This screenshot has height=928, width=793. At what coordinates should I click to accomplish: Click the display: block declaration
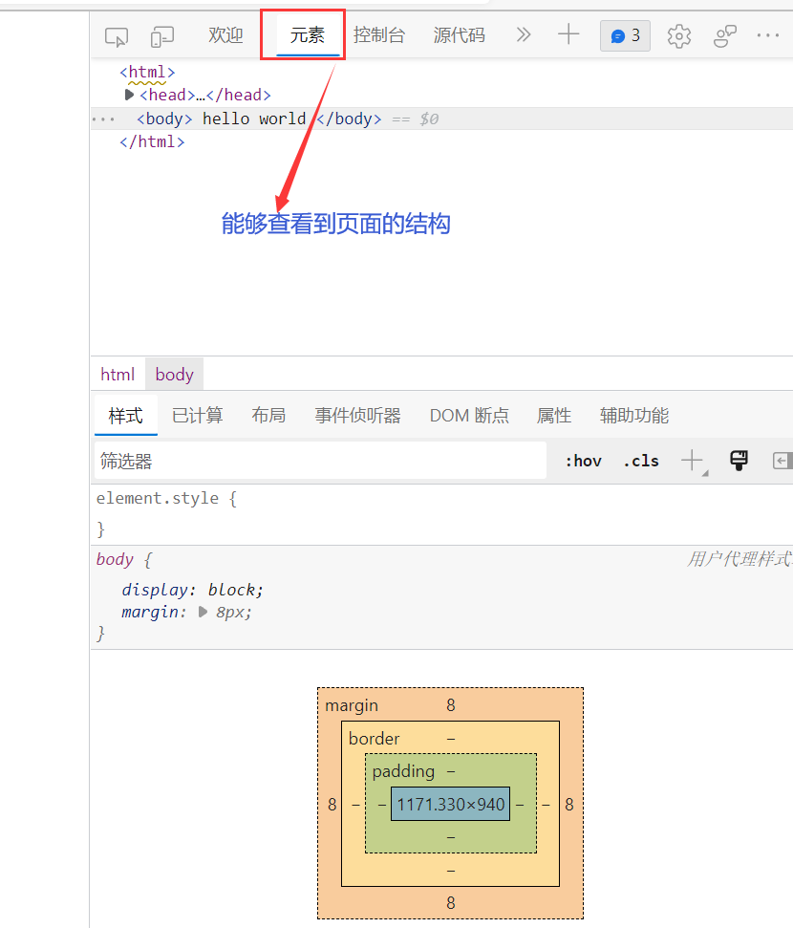coord(192,590)
